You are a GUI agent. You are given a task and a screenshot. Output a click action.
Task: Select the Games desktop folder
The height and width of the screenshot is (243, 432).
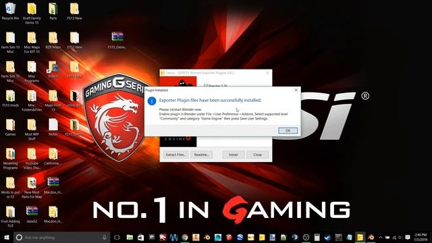pos(10,128)
